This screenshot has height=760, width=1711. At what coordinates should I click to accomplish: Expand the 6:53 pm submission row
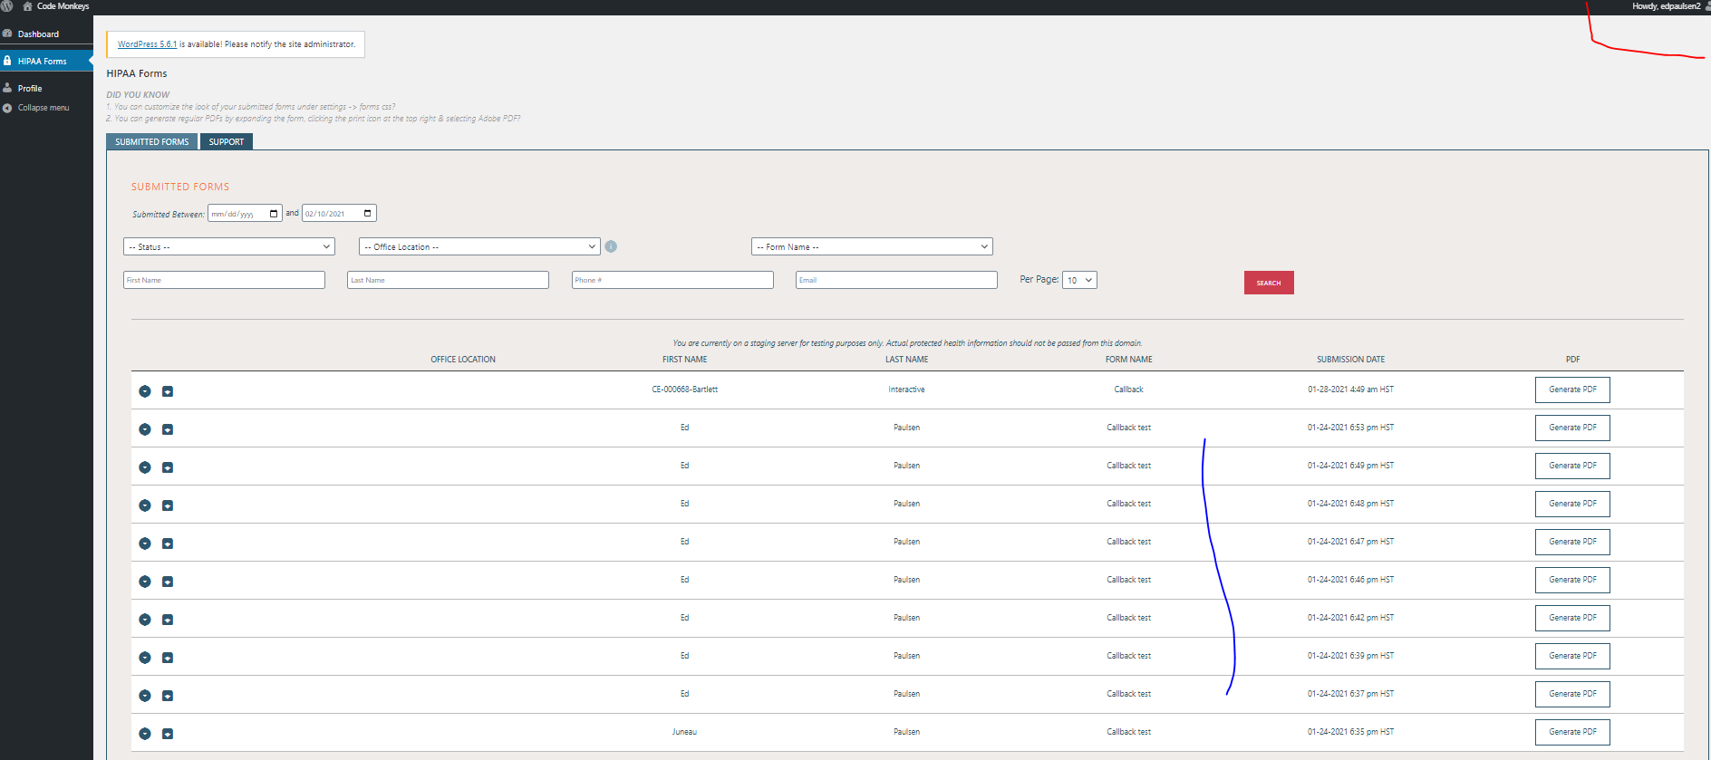145,429
